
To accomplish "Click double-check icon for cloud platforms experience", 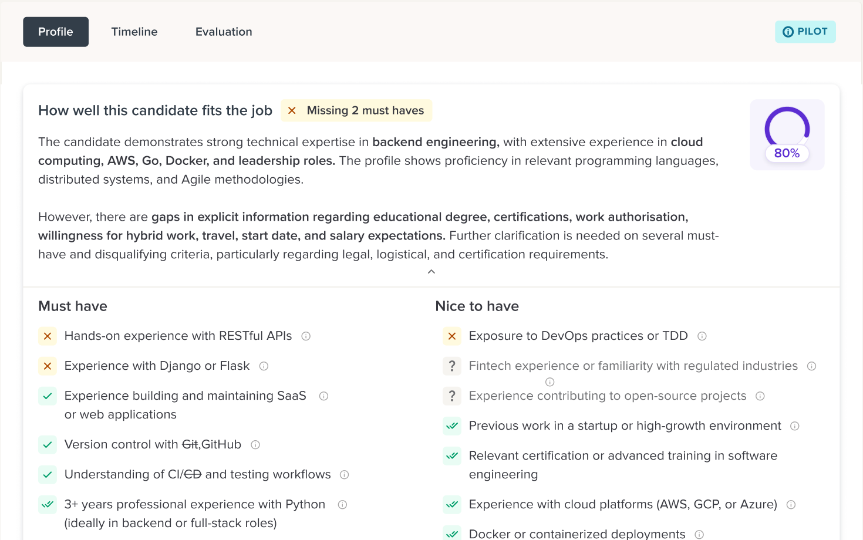I will click(x=452, y=505).
